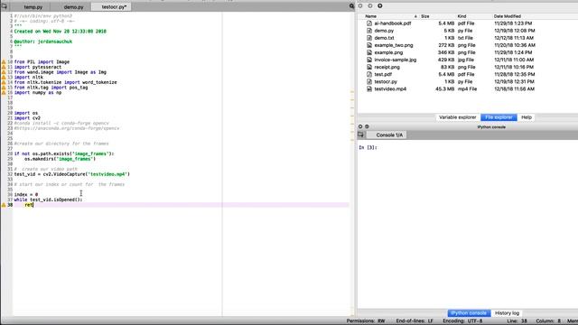Click the second small icon on the IPython console title bar
Viewport: 578px width, 325px height.
(x=367, y=126)
